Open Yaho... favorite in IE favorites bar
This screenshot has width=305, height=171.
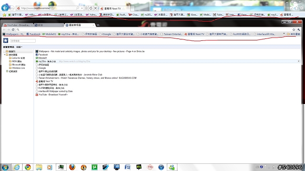coord(91,15)
